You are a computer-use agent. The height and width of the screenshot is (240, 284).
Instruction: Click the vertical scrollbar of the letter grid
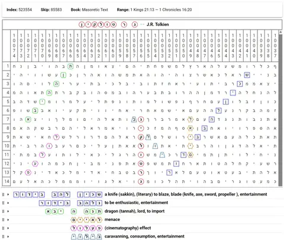coord(280,110)
